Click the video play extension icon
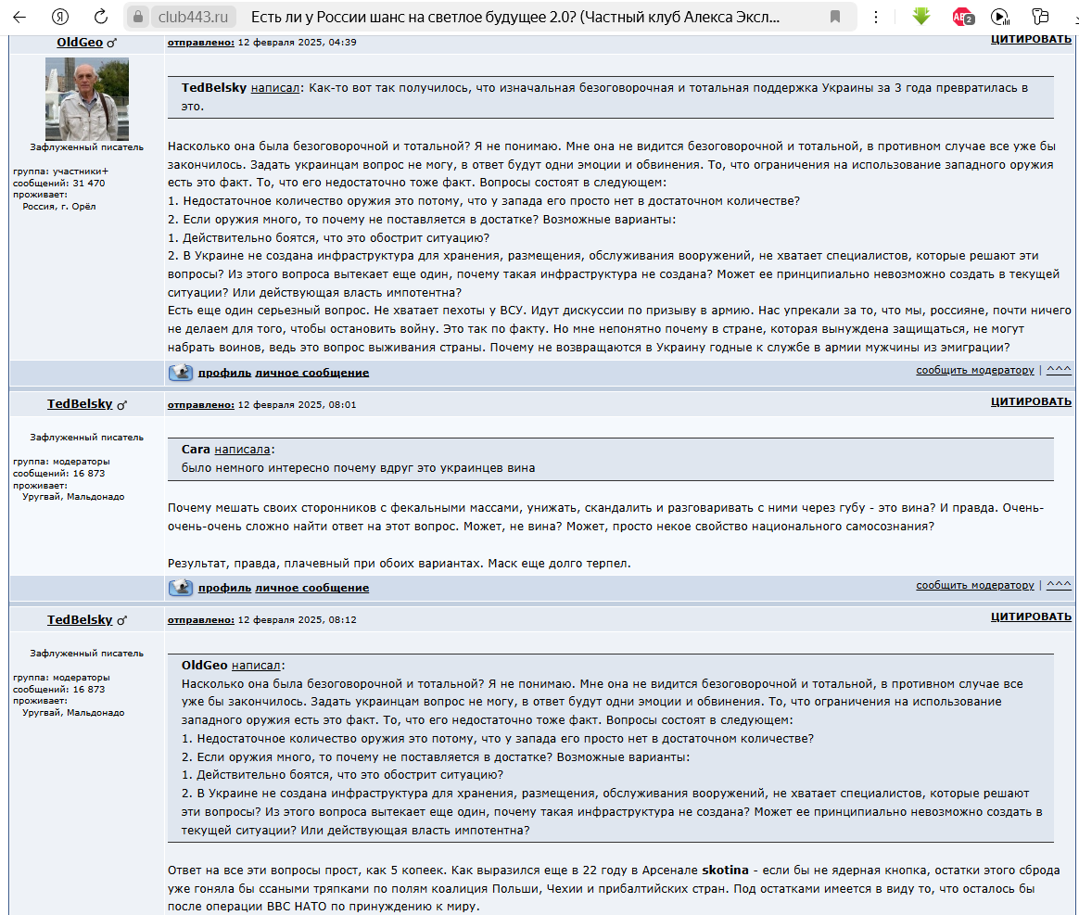The image size is (1079, 915). (x=1000, y=17)
